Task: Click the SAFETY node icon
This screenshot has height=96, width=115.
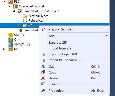Action: coord(11,35)
